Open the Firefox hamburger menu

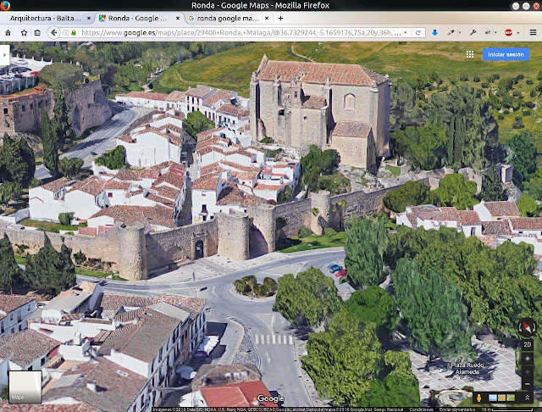tap(533, 32)
